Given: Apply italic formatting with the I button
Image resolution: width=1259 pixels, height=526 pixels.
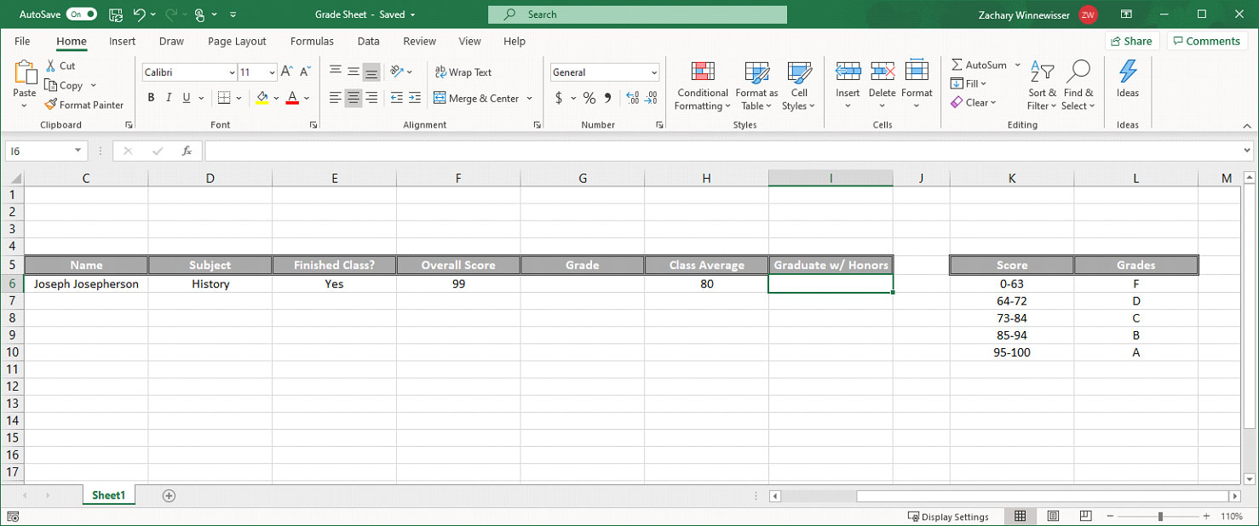Looking at the screenshot, I should [169, 98].
